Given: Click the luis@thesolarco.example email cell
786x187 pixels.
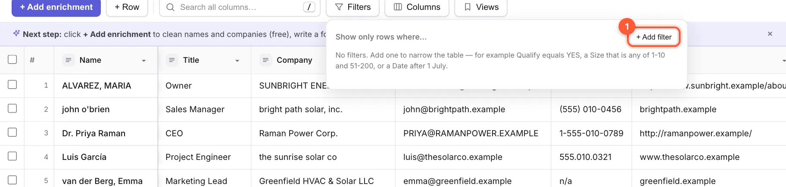Looking at the screenshot, I should (473, 157).
